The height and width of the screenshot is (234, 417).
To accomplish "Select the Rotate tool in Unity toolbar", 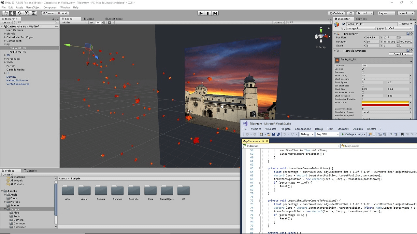I will click(x=20, y=13).
